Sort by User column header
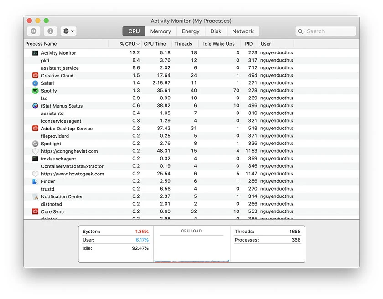The width and height of the screenshot is (383, 299). click(x=276, y=44)
